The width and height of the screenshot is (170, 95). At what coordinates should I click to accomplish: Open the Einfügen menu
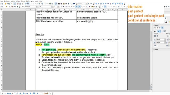coord(18,1)
